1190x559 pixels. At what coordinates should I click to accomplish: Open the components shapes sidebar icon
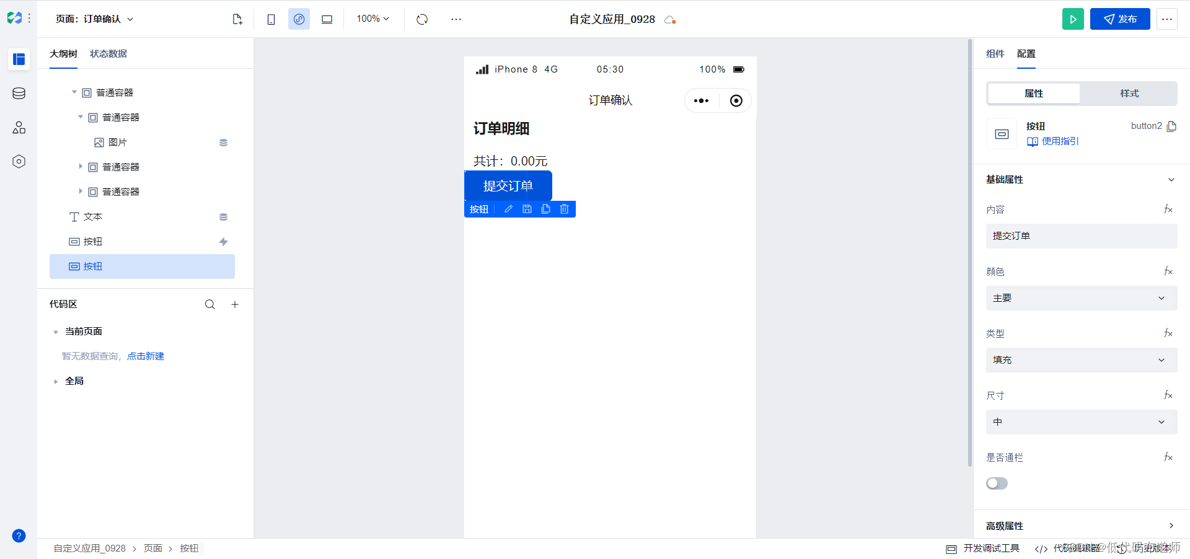[19, 128]
